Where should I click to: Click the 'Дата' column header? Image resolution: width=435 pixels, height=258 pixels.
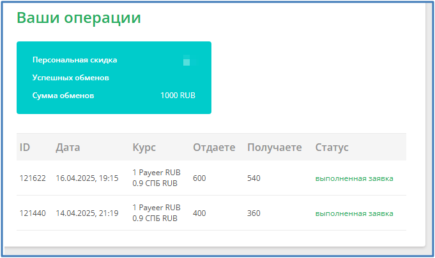[x=68, y=147]
